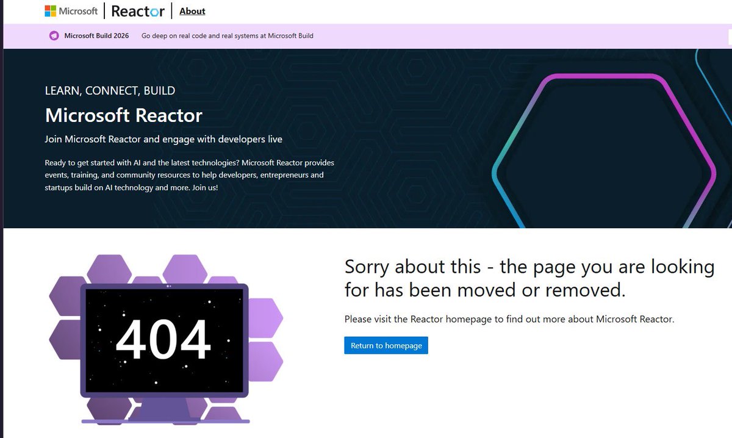Click the 'LEARN, CONNECT, BUILD' tagline
This screenshot has width=732, height=438.
tap(110, 91)
